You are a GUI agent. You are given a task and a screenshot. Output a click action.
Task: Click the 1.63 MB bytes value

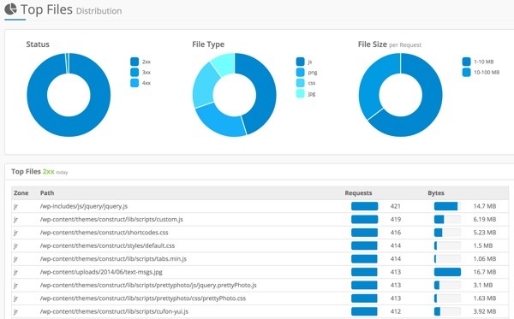tap(485, 298)
